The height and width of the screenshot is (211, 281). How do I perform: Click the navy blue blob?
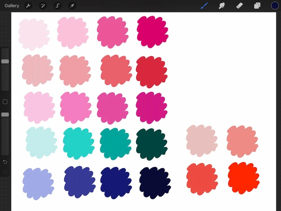click(x=116, y=183)
